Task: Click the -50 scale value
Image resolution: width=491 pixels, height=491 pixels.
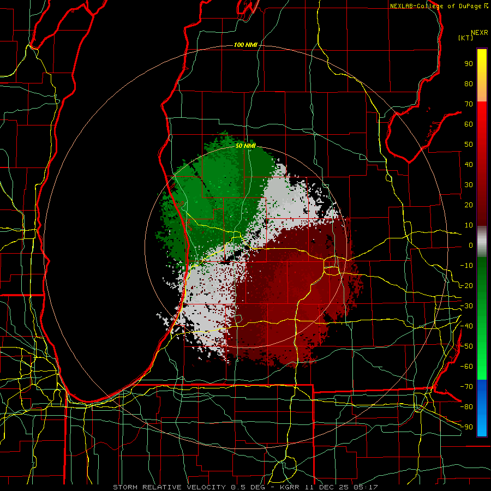Action: pyautogui.click(x=466, y=346)
